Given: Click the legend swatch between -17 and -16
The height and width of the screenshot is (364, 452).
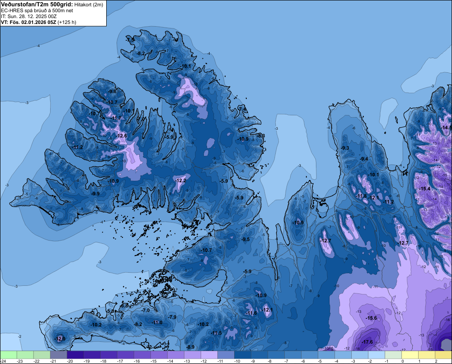Looking at the screenshot, I should point(126,355).
